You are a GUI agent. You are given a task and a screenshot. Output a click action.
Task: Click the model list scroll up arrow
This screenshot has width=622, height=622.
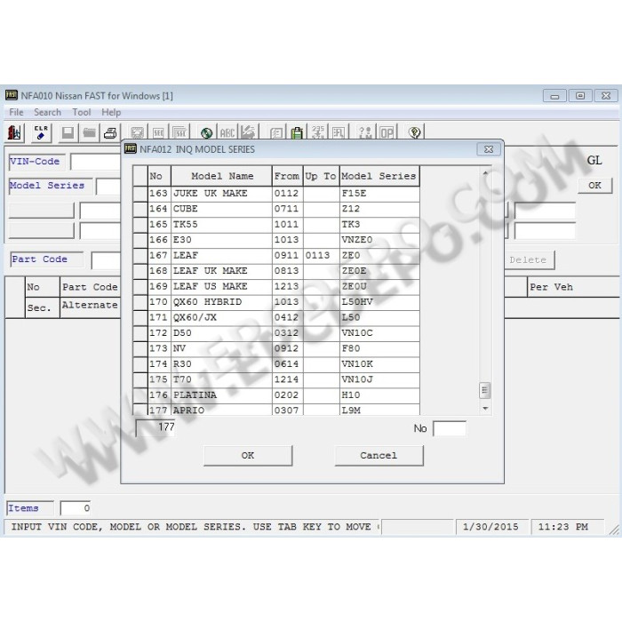point(485,173)
